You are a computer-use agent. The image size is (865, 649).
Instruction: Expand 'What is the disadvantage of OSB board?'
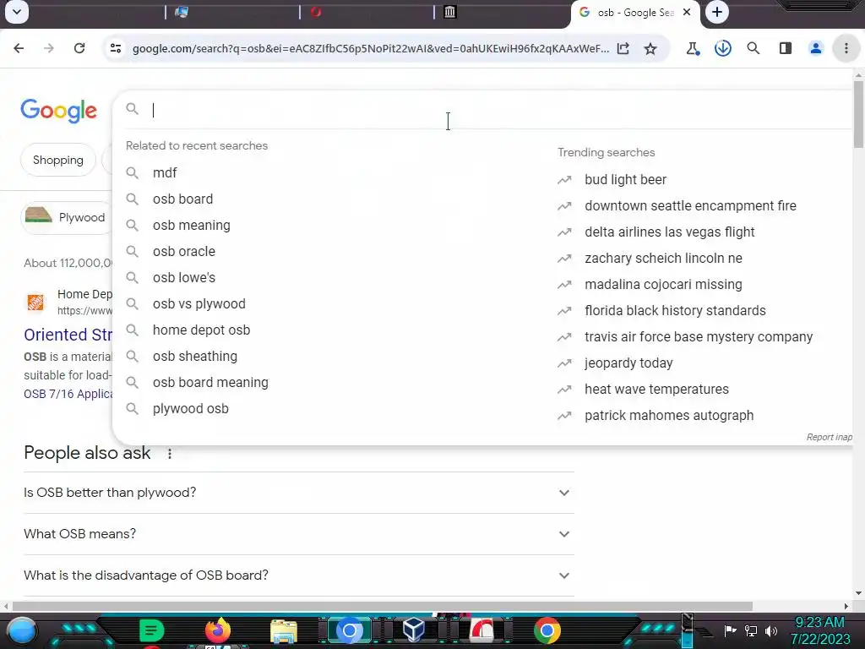(298, 575)
